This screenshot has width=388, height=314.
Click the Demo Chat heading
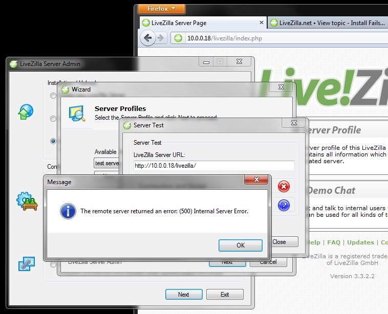click(332, 190)
